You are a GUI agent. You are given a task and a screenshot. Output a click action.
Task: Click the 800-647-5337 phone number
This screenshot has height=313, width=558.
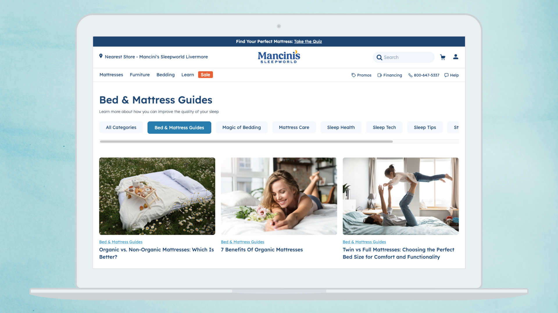click(424, 75)
